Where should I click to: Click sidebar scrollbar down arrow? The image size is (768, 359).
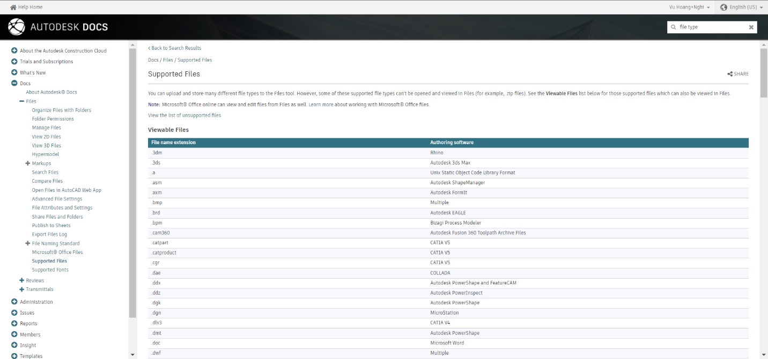pyautogui.click(x=132, y=355)
